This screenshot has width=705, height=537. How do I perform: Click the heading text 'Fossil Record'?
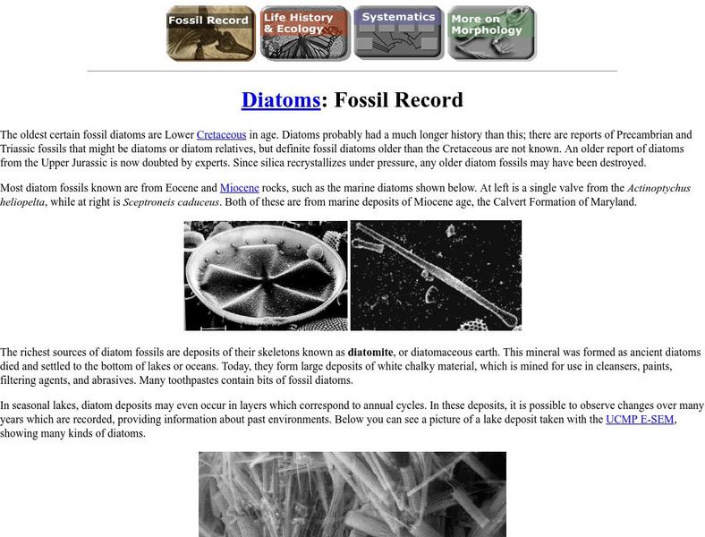pos(398,100)
